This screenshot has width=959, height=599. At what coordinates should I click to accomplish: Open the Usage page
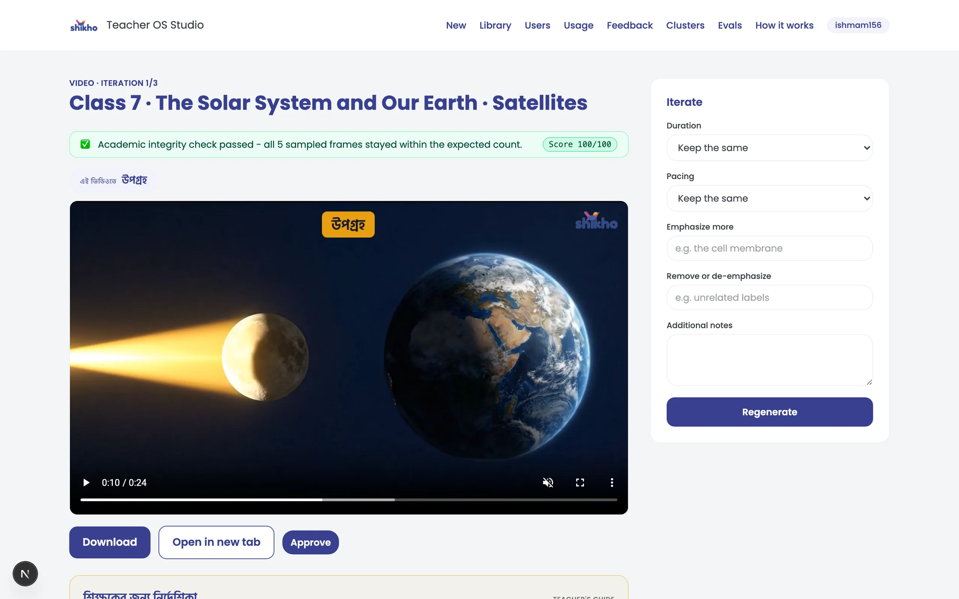tap(579, 26)
